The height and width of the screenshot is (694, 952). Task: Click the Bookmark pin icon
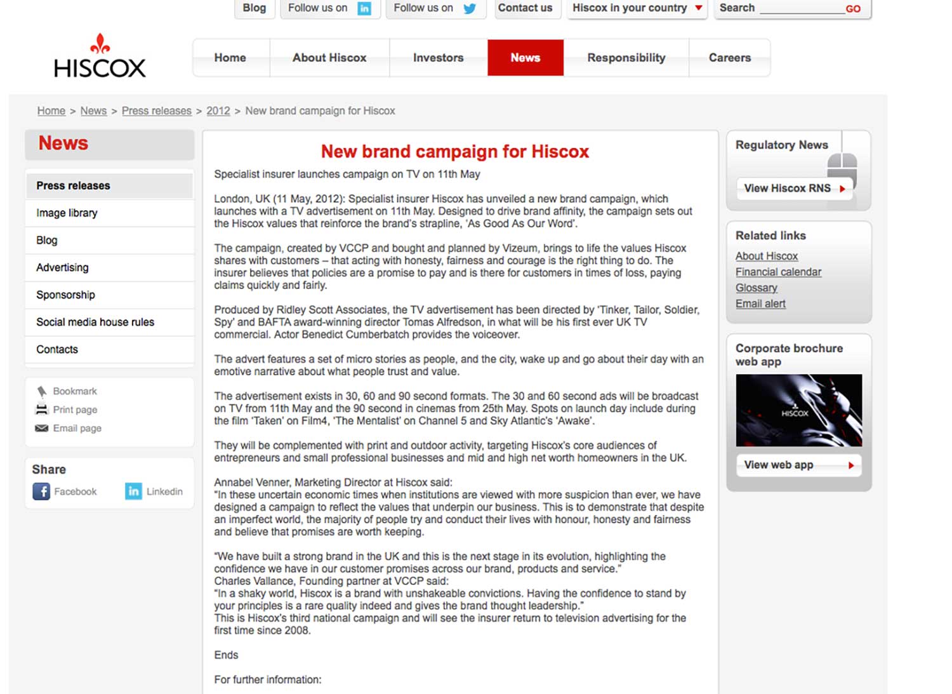click(x=42, y=392)
